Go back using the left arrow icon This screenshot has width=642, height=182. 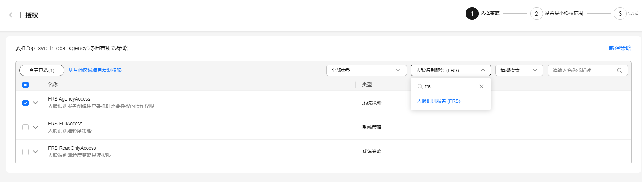tap(11, 15)
